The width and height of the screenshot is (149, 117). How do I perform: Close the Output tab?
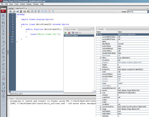[x=15, y=99]
